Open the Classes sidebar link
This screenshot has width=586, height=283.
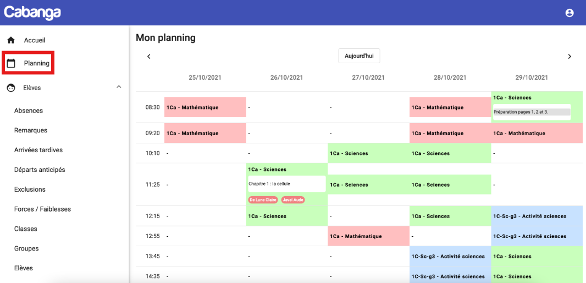coord(26,229)
